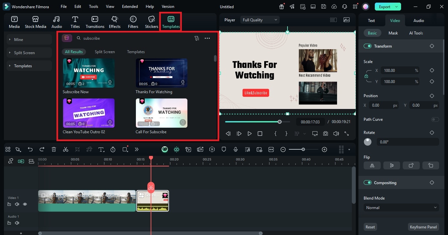Viewport: 448px width, 235px height.
Task: Open the Full Quality playback dropdown
Action: pos(260,20)
